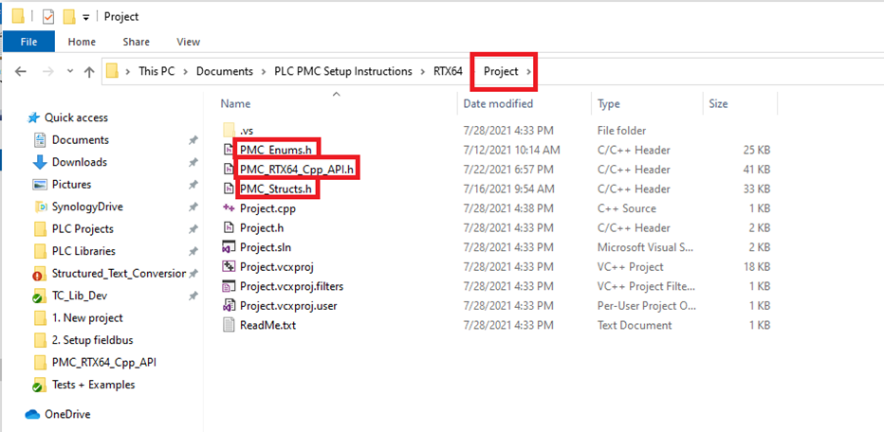Click the Up one level arrow button
884x432 pixels.
tap(89, 72)
